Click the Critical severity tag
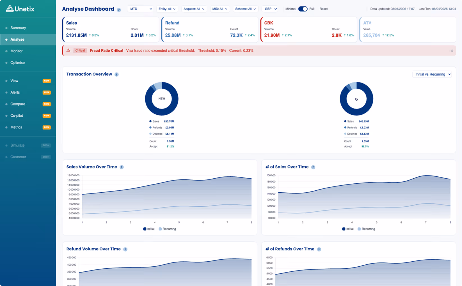Screen dimensions: 462x286 (80, 50)
